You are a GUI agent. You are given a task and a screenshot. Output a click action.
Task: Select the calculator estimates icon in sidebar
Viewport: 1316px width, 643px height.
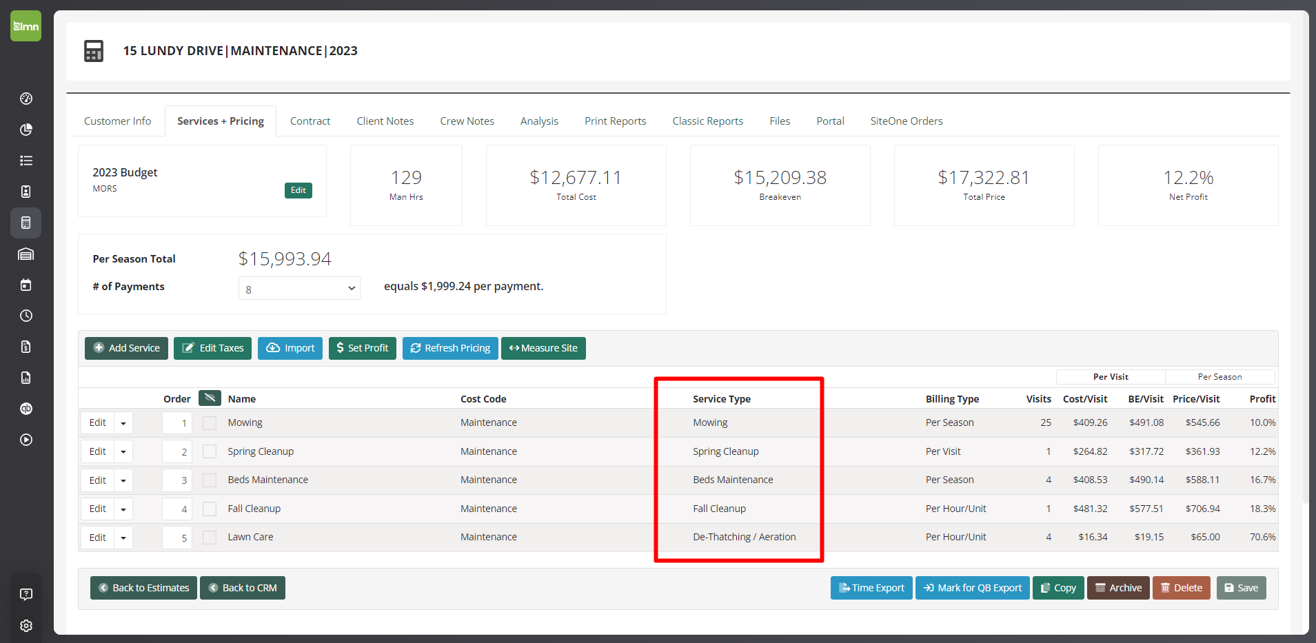click(x=26, y=223)
